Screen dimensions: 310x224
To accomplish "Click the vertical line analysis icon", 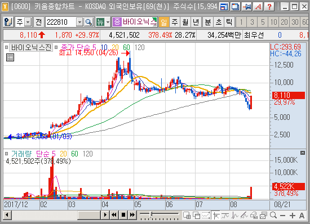I will (x=234, y=216).
